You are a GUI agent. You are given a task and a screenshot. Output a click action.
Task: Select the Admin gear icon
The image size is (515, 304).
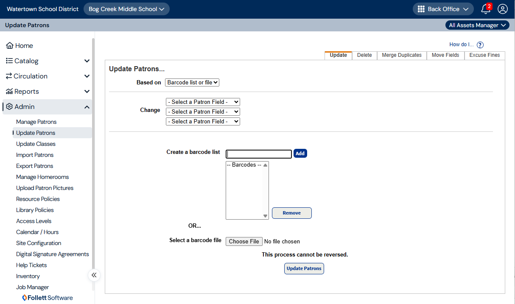pos(10,106)
